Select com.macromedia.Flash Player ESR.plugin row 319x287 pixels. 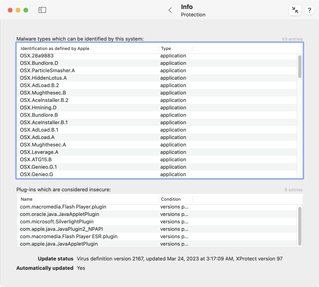tap(157, 237)
